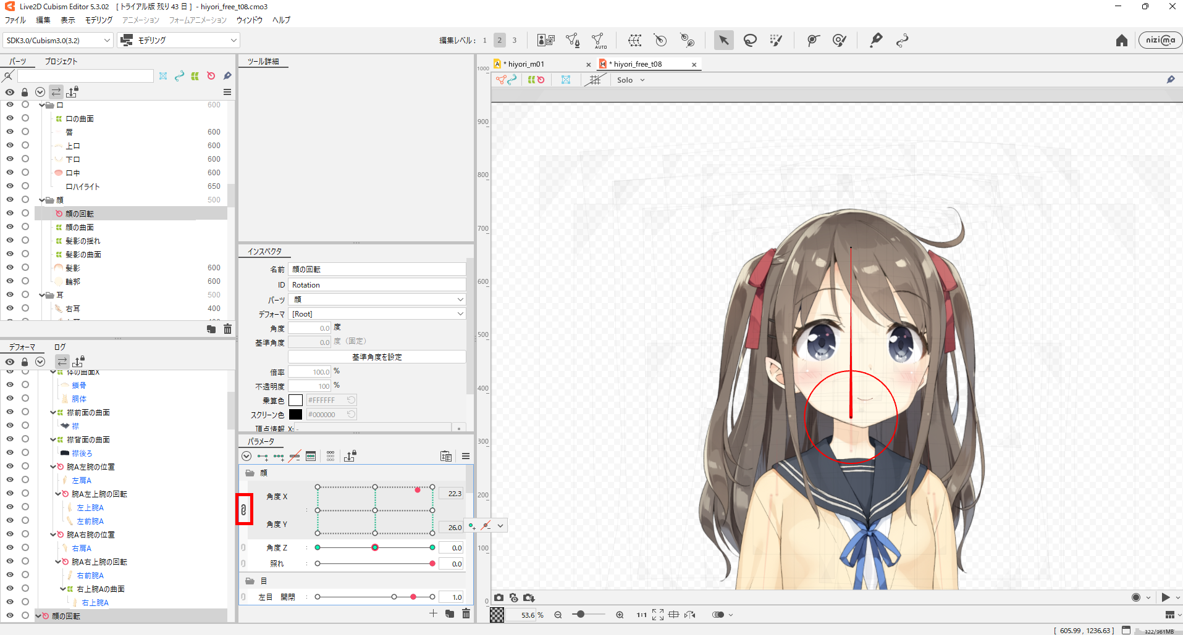
Task: Zoom out of the canvas
Action: 558,615
